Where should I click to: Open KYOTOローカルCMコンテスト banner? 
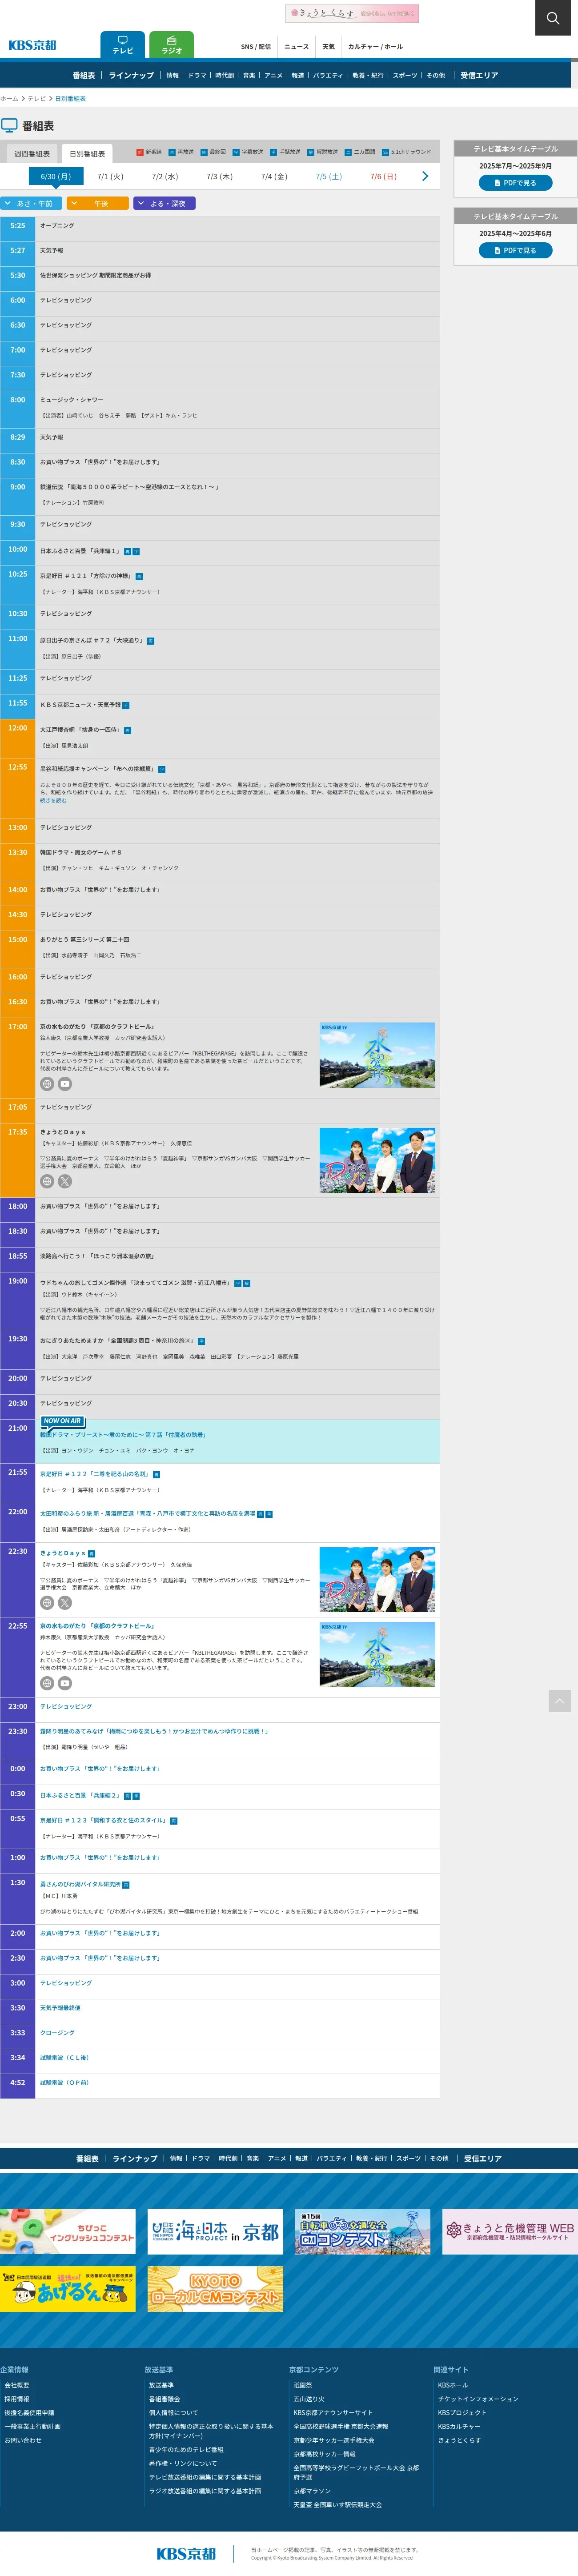pyautogui.click(x=215, y=2289)
